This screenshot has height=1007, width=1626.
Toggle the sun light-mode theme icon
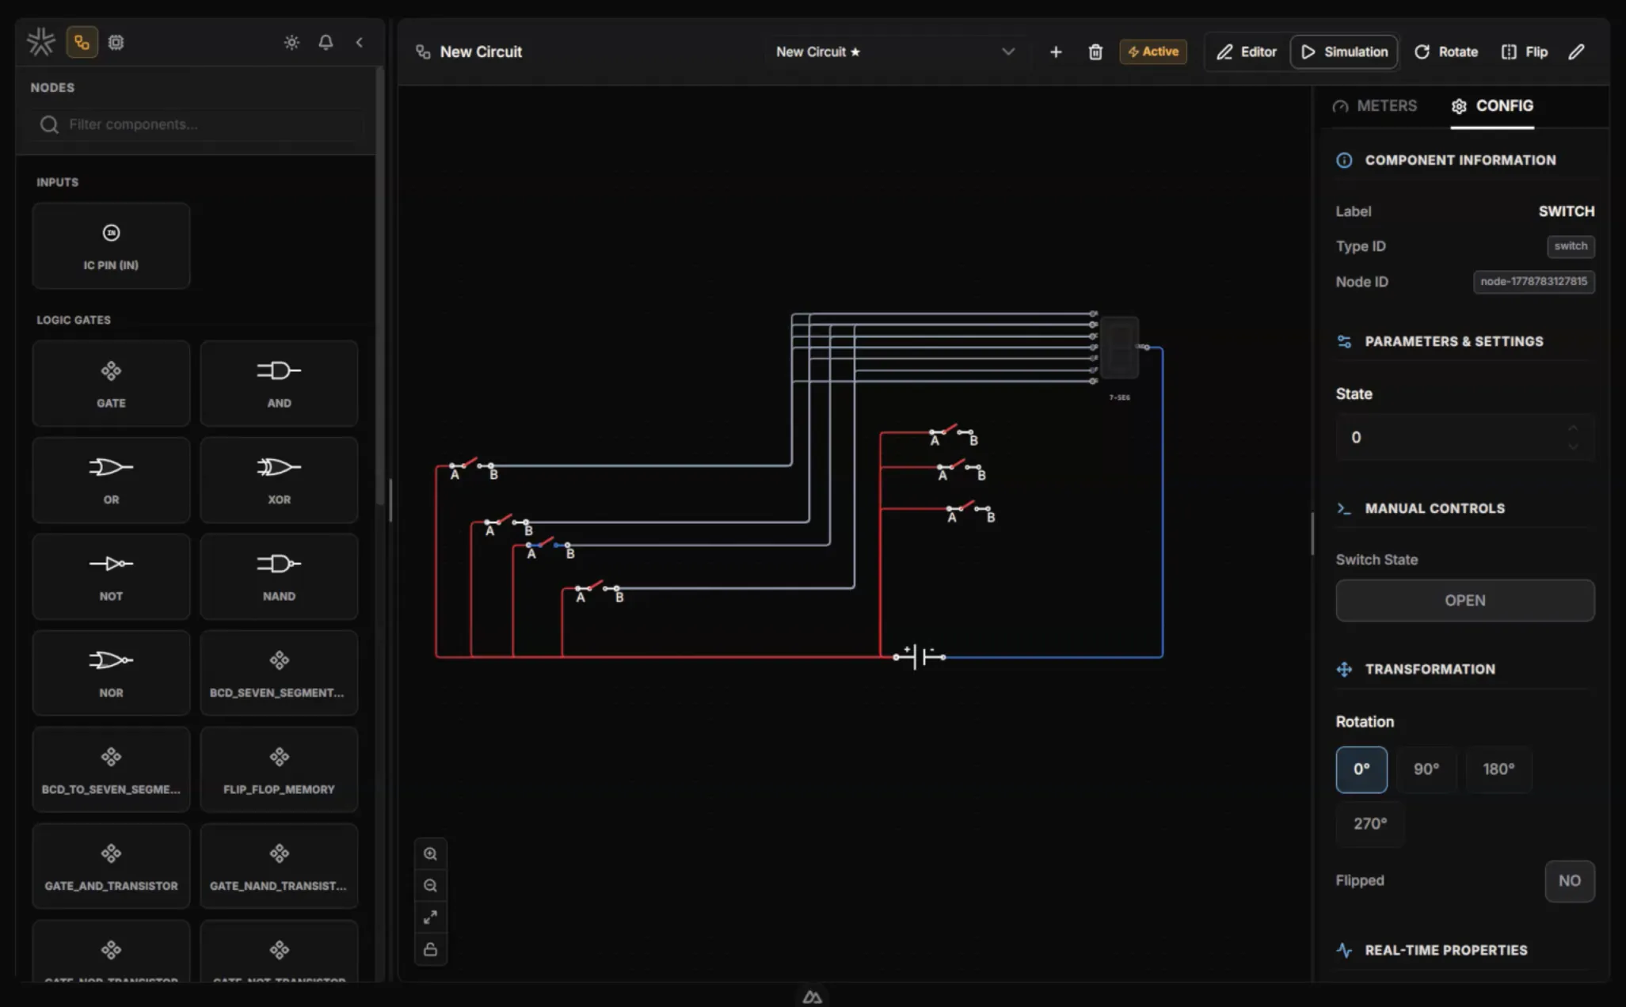click(x=291, y=42)
